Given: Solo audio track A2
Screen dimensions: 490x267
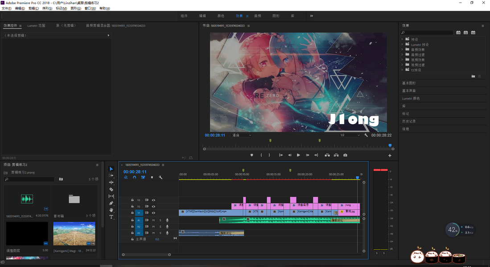Looking at the screenshot, I should pyautogui.click(x=161, y=227).
